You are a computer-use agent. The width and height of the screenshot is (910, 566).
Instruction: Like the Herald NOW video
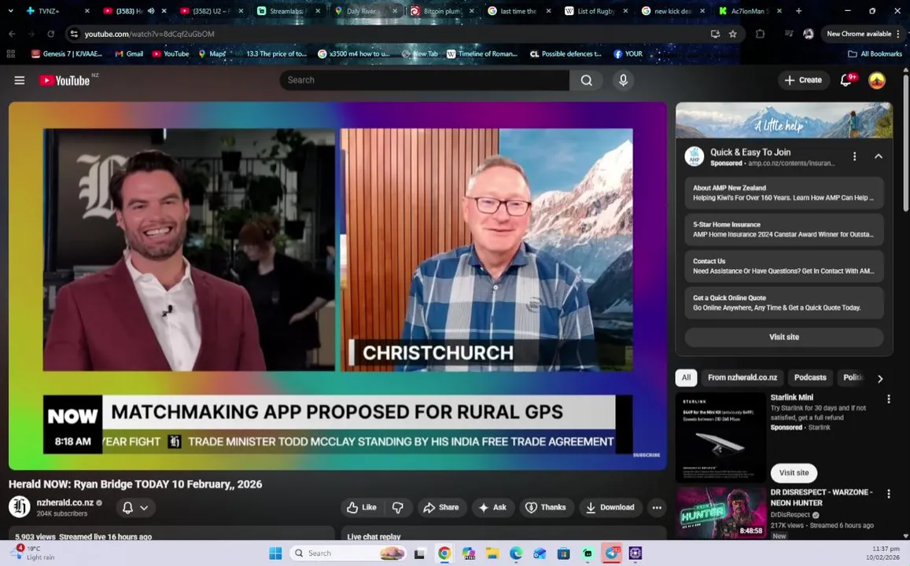click(x=362, y=507)
